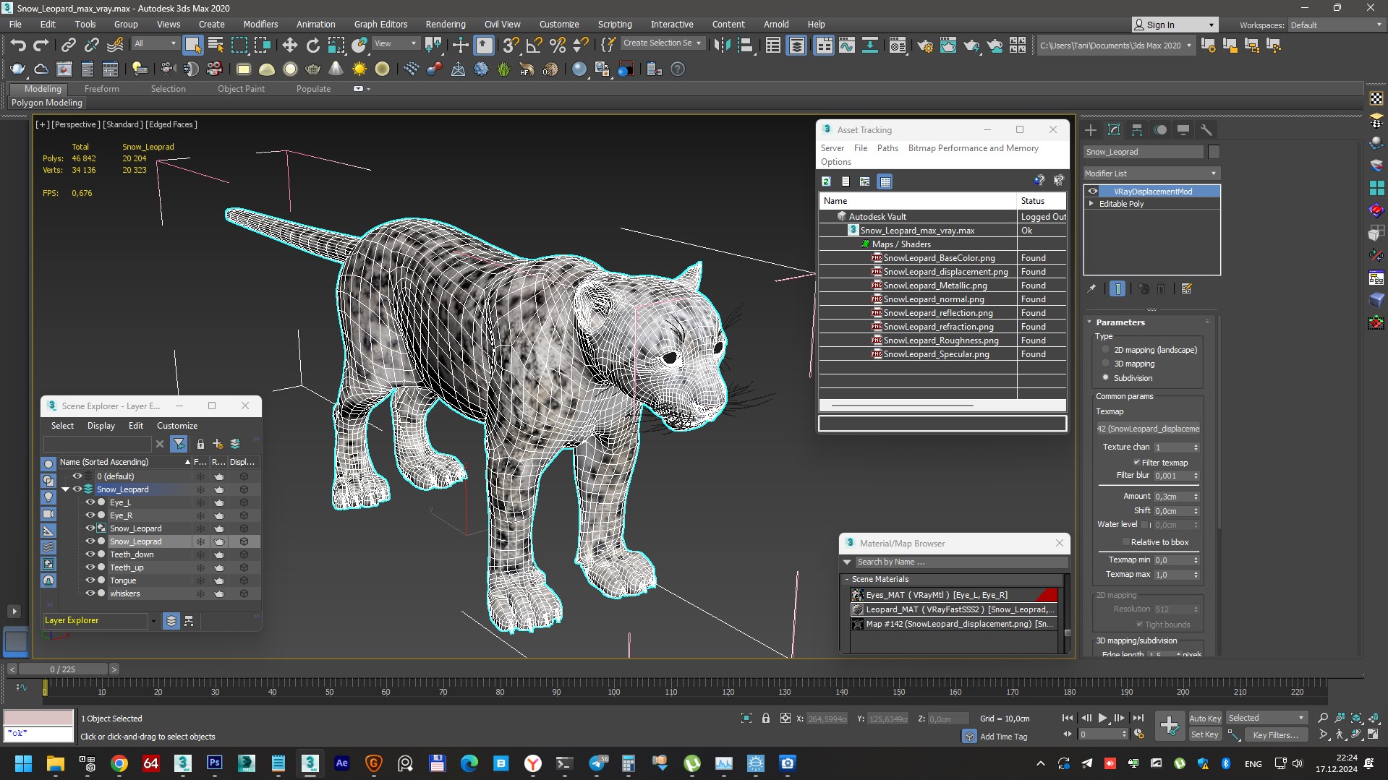
Task: Click the Texmap displacement map button
Action: click(x=1148, y=429)
